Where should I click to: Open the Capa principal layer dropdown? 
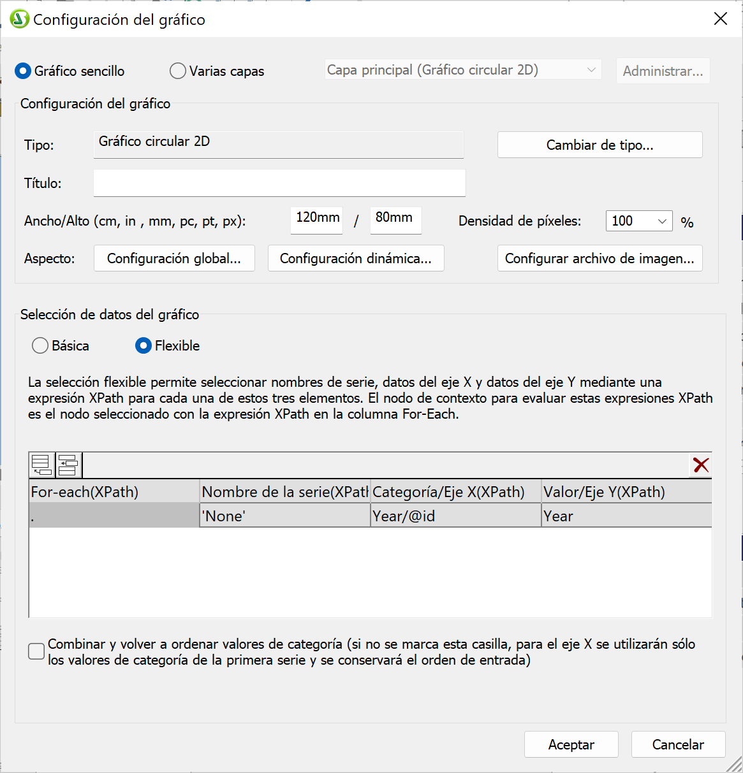point(462,70)
